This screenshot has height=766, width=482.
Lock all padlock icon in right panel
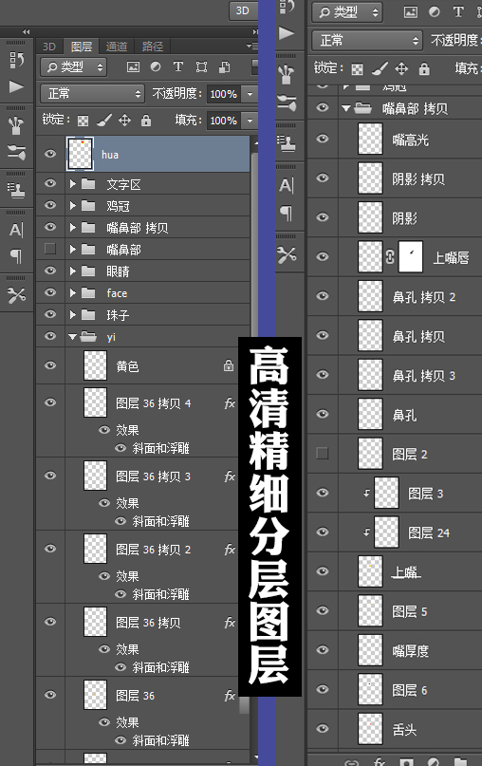point(424,68)
